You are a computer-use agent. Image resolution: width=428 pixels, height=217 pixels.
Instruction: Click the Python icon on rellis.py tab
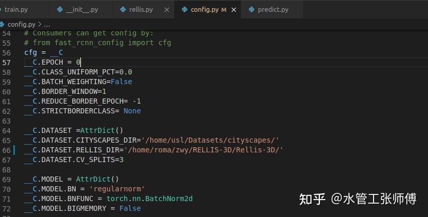tap(123, 10)
